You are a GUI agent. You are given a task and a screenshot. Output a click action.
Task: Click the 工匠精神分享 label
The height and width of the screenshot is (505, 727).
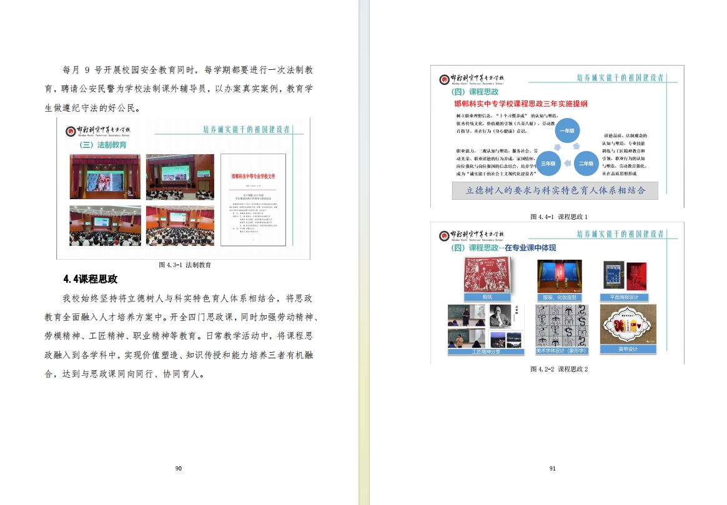click(486, 351)
